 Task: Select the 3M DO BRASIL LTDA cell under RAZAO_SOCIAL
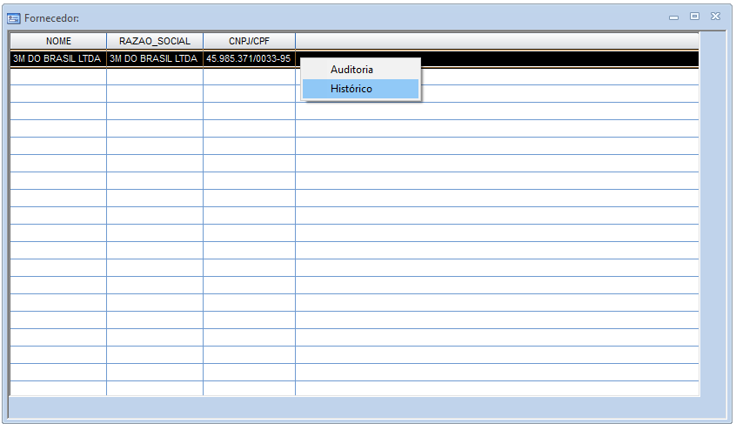point(154,59)
